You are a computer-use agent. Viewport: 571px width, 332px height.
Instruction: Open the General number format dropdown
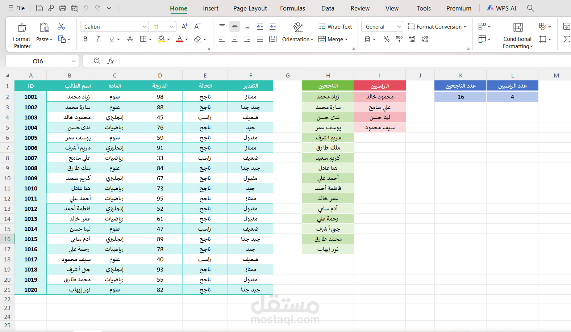tap(399, 26)
